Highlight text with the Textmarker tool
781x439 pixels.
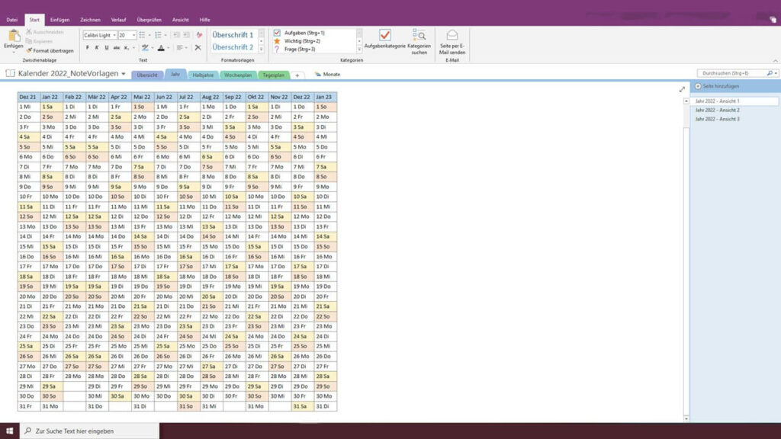(146, 46)
